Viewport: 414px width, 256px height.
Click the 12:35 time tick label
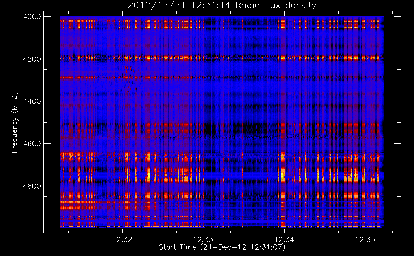click(x=365, y=240)
